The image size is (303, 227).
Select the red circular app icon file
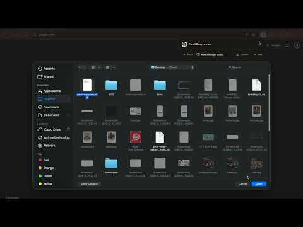click(x=136, y=137)
